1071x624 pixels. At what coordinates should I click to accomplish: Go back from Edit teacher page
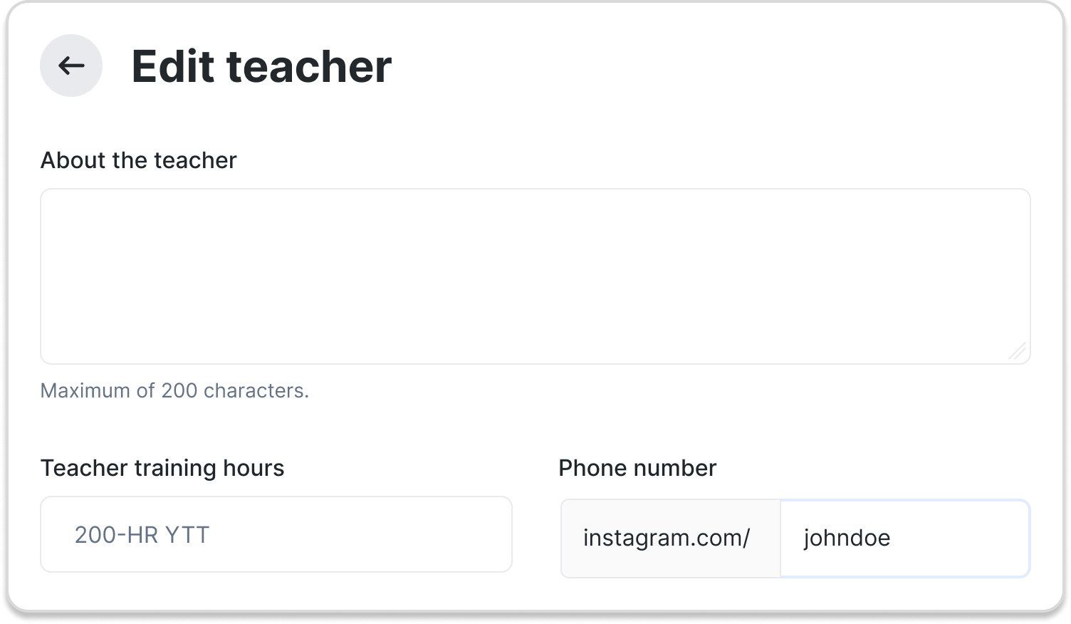tap(71, 66)
